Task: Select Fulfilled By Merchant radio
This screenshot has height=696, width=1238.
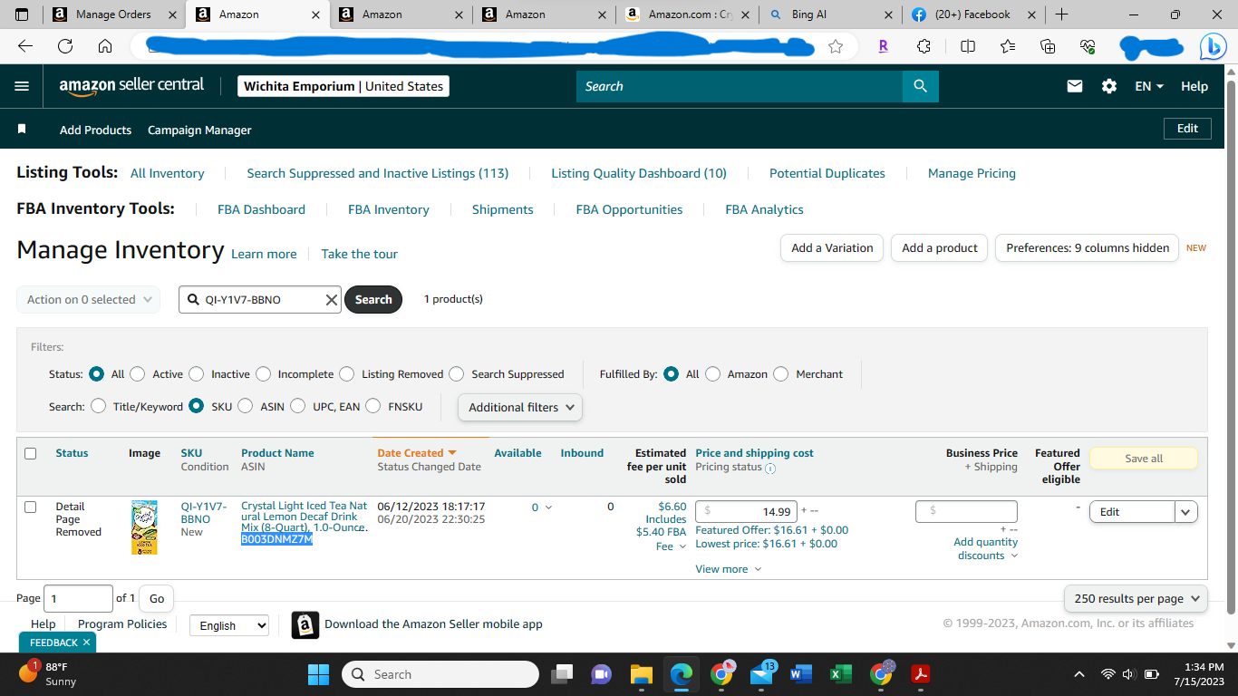Action: pyautogui.click(x=781, y=373)
